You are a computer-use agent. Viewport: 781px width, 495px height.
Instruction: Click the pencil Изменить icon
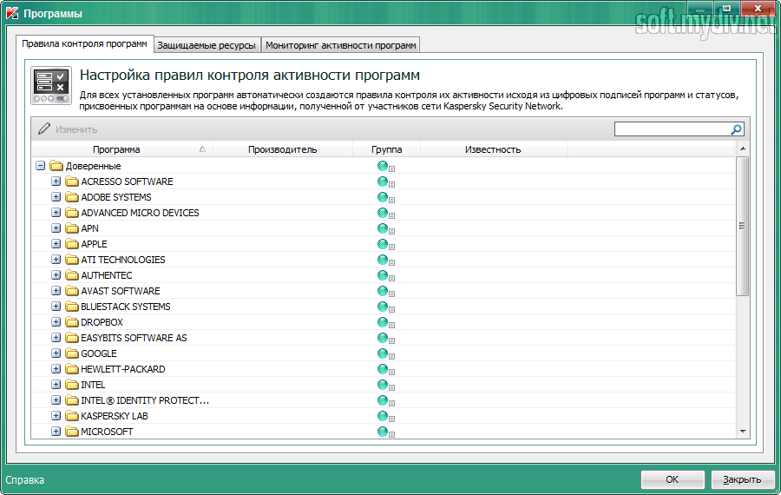44,129
